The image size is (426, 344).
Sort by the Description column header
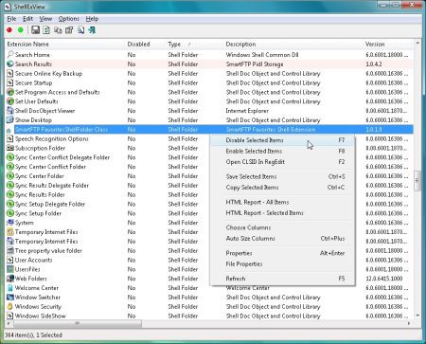click(x=293, y=45)
